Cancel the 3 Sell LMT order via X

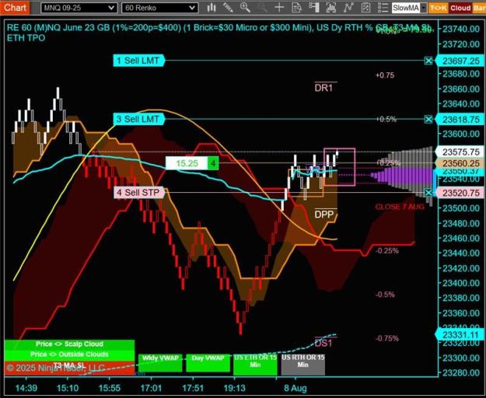pos(428,119)
